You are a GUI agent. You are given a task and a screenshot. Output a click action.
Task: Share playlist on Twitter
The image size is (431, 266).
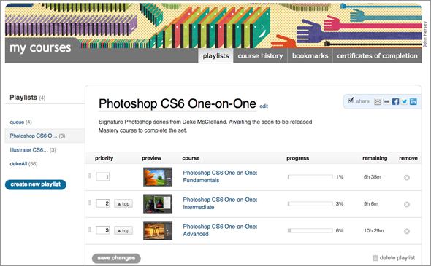(405, 102)
